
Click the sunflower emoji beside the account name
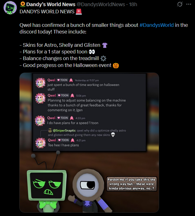pos(23,4)
